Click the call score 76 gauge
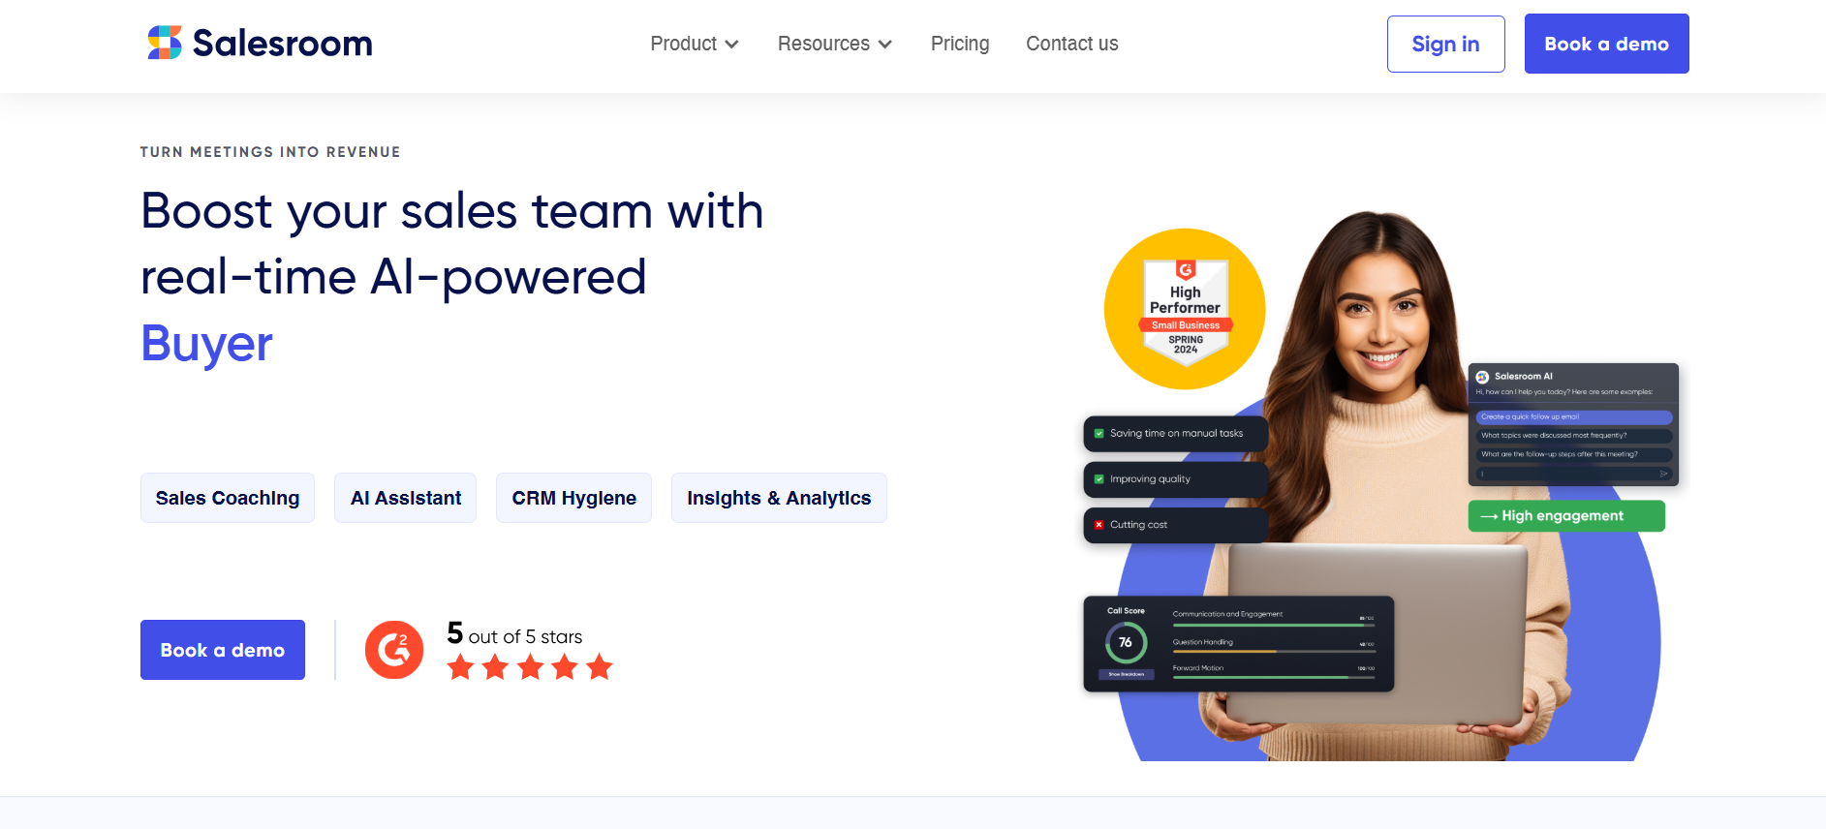Screen dimensions: 1826x829 pyautogui.click(x=1126, y=642)
